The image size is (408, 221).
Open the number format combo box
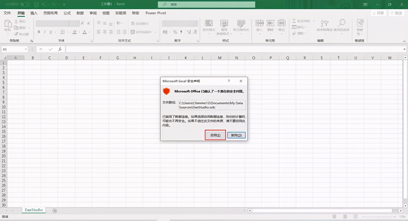point(180,23)
